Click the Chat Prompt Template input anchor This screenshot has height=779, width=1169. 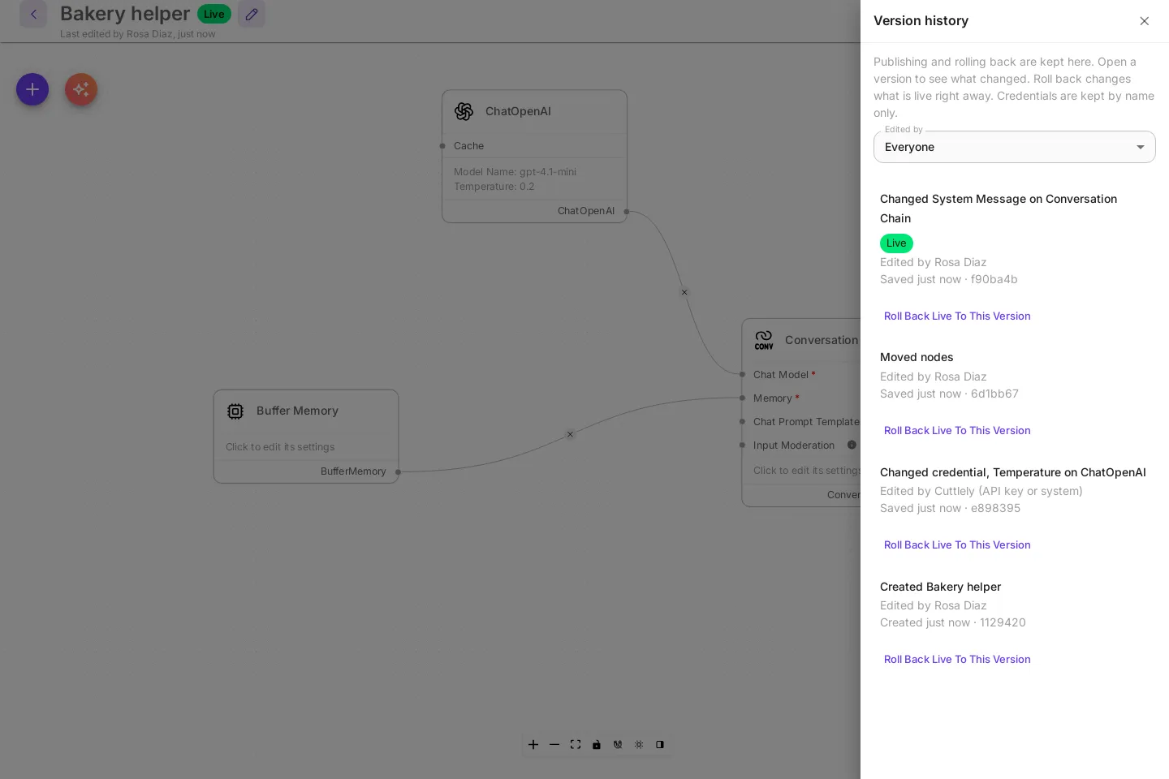coord(742,422)
